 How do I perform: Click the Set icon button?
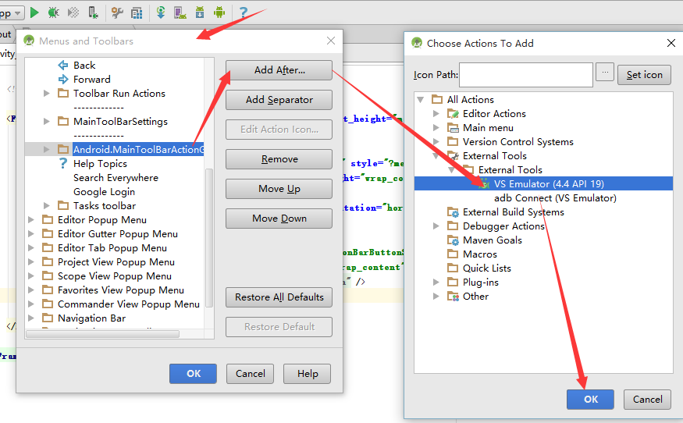tap(644, 75)
